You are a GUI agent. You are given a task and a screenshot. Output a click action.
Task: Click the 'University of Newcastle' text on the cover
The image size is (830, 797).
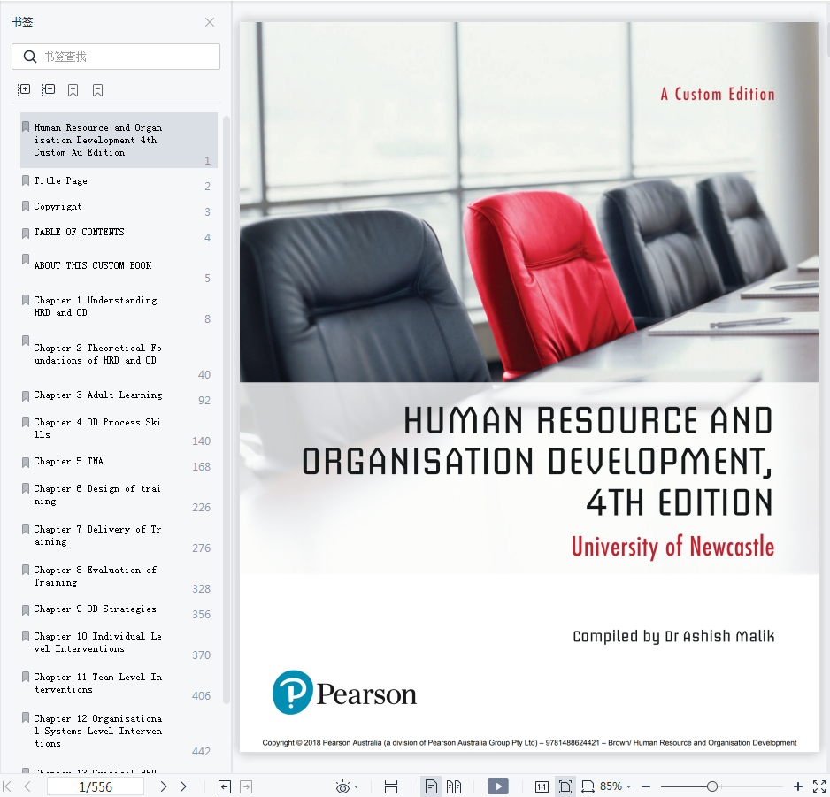pos(672,547)
